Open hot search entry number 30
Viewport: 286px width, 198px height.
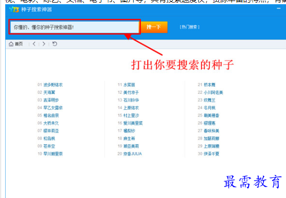211,154
